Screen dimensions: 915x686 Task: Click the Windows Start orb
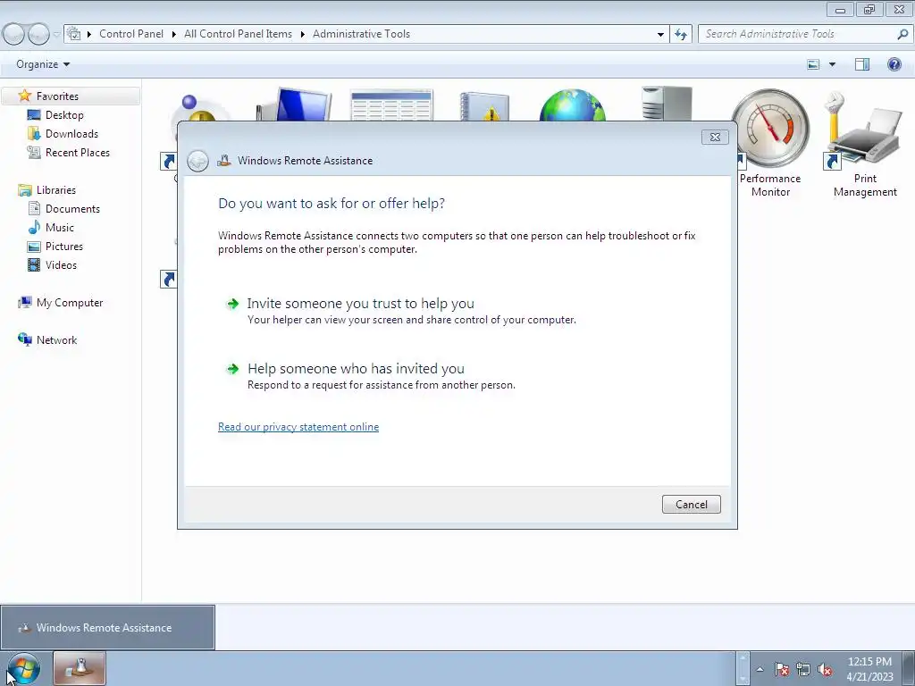(24, 669)
